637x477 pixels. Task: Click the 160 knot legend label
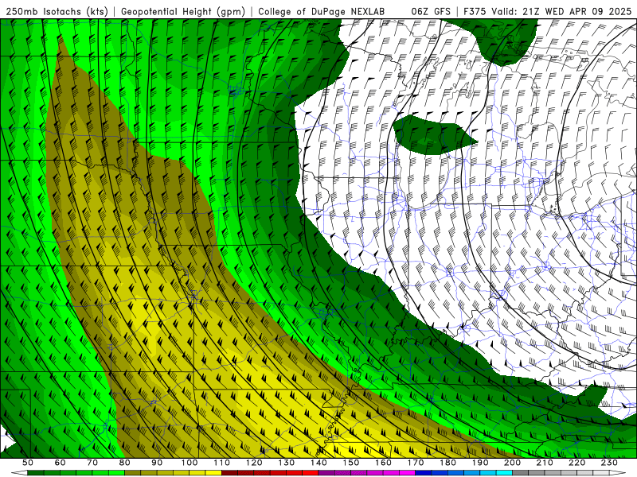point(383,463)
